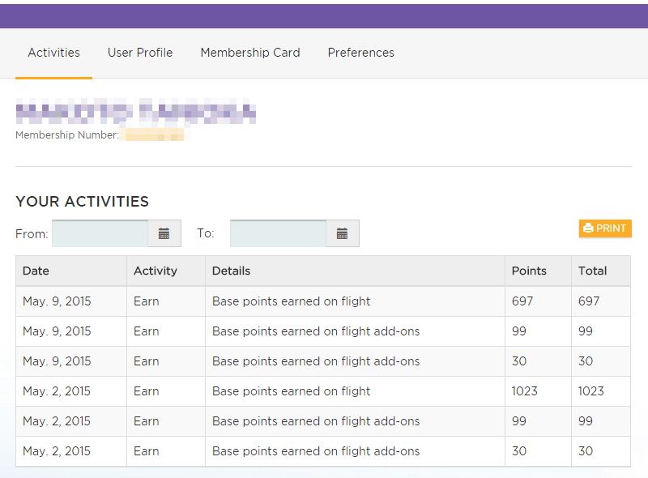This screenshot has width=648, height=478.
Task: Focus the From date input field
Action: [x=100, y=233]
